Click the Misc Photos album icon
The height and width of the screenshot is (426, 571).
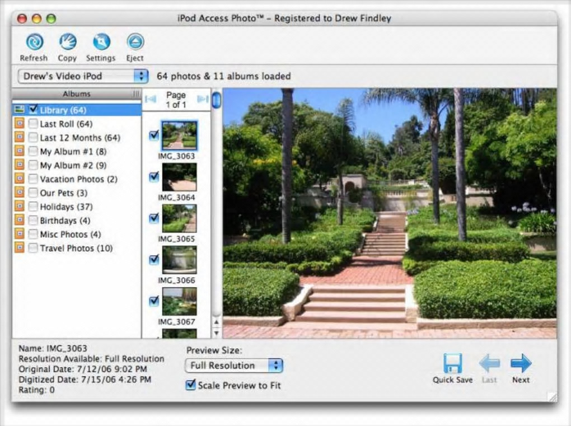[x=19, y=234]
